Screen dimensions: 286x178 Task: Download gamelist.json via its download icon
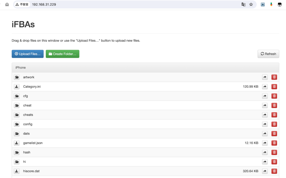pyautogui.click(x=17, y=143)
